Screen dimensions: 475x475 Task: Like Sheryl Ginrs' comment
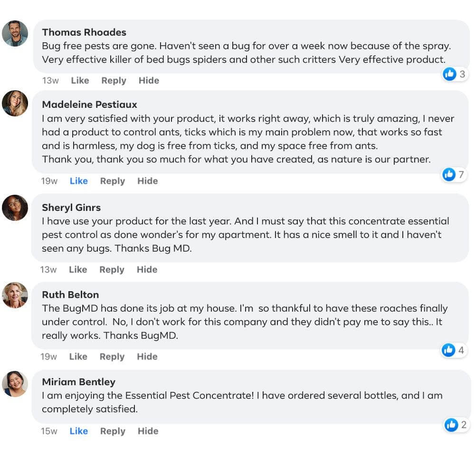coord(78,270)
